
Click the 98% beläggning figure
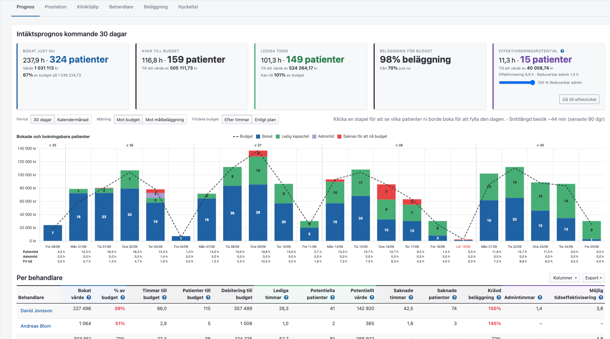click(x=415, y=60)
